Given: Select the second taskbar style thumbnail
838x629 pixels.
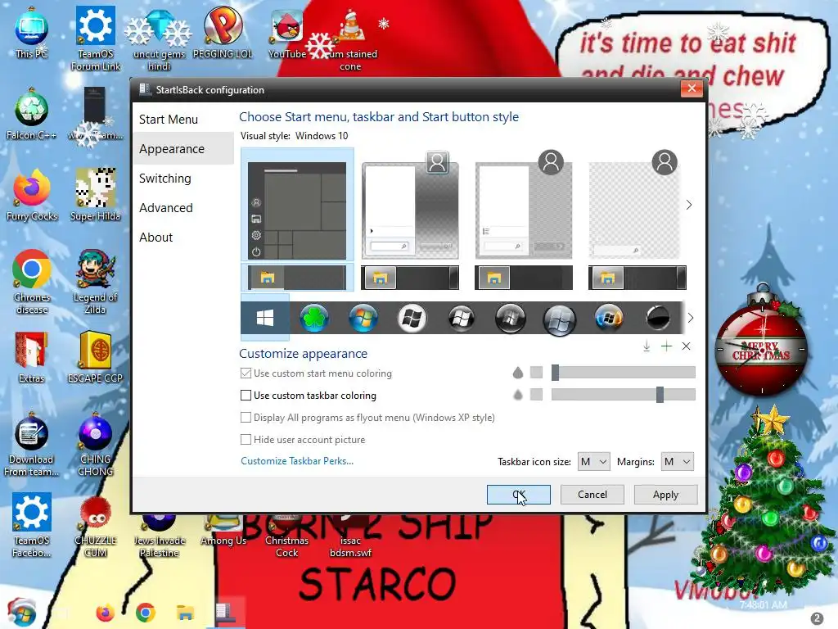Looking at the screenshot, I should 410,278.
